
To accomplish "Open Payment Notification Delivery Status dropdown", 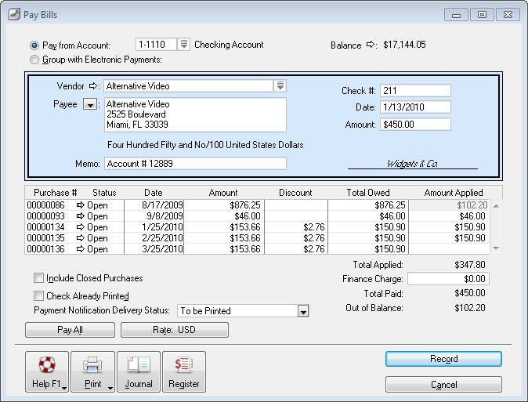I will coord(303,311).
